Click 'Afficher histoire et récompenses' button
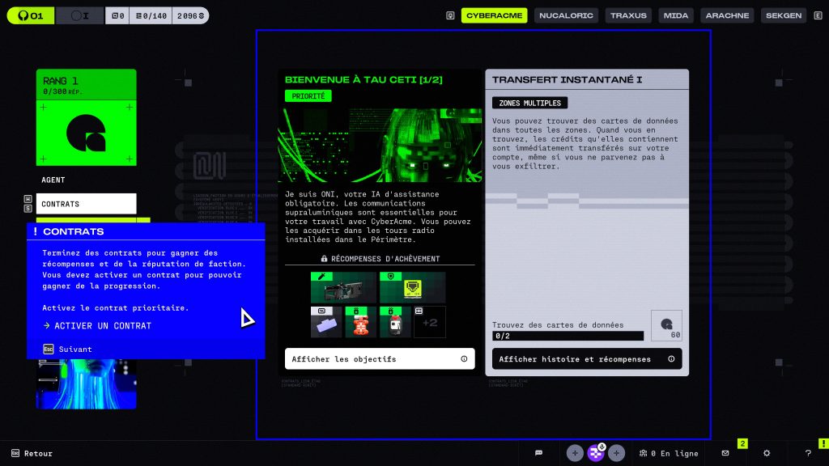 point(587,359)
